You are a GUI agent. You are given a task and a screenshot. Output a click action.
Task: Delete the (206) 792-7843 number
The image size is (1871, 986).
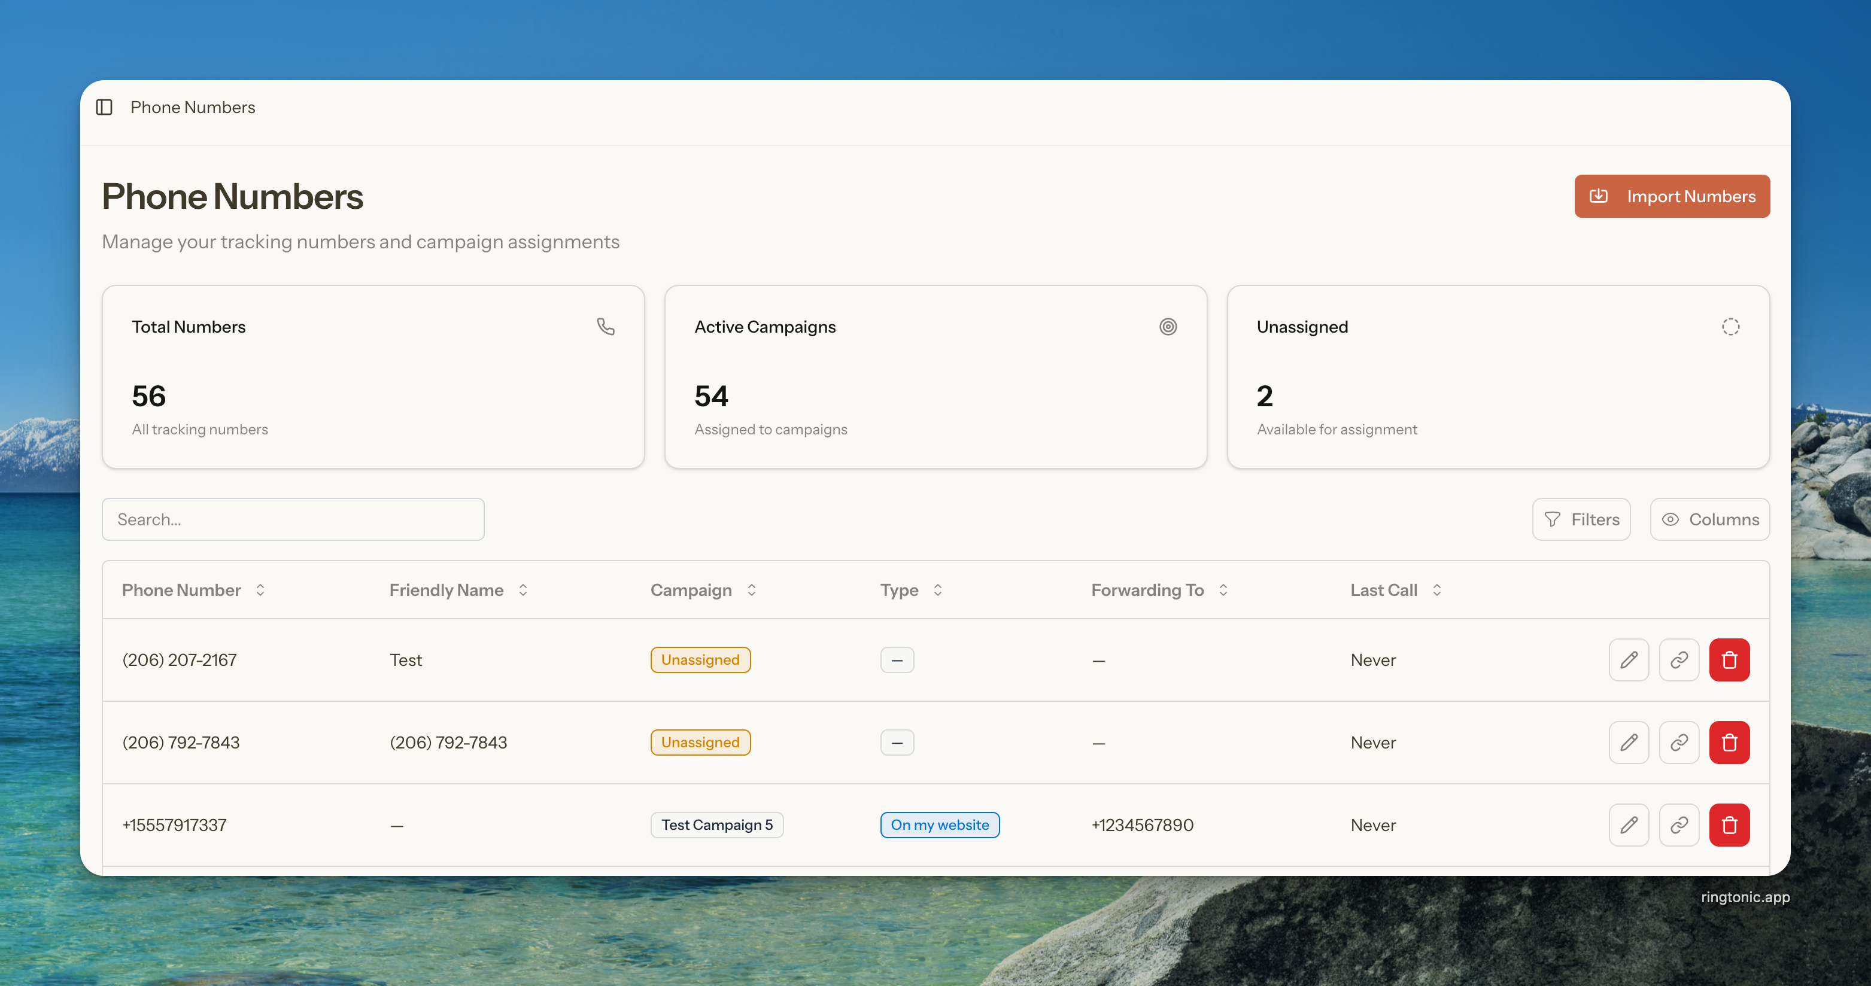[x=1729, y=742]
